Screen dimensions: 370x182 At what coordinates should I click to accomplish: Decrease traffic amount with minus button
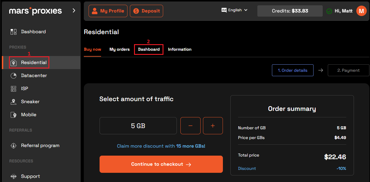click(x=190, y=126)
